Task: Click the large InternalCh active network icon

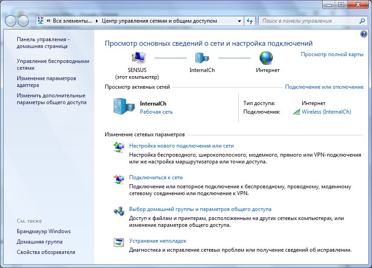Action: pos(124,106)
